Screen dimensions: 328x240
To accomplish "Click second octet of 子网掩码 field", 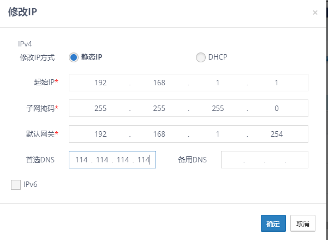I will click(159, 108).
